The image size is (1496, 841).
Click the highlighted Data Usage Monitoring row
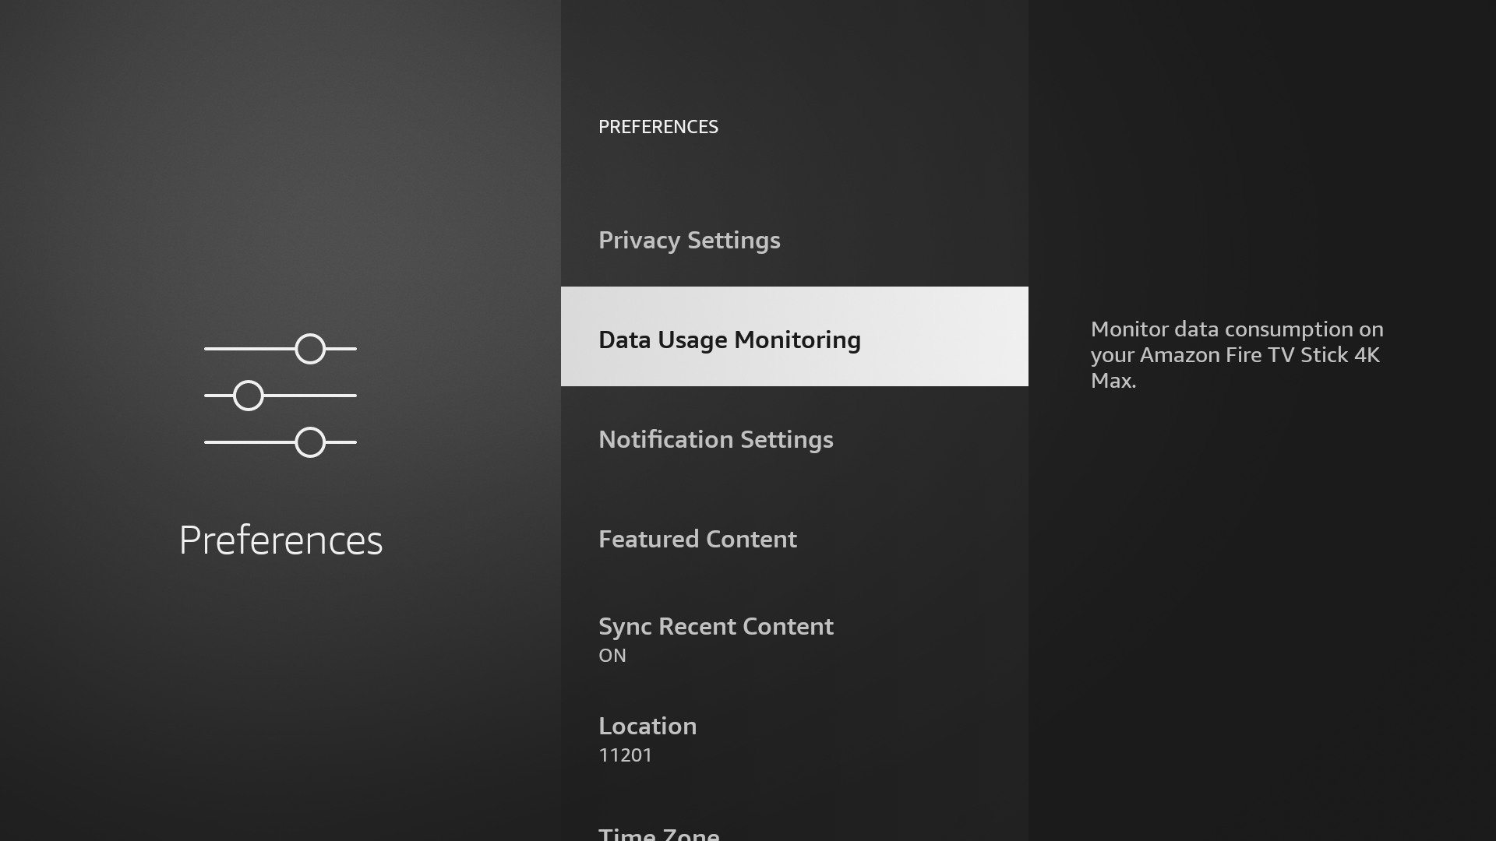click(794, 336)
